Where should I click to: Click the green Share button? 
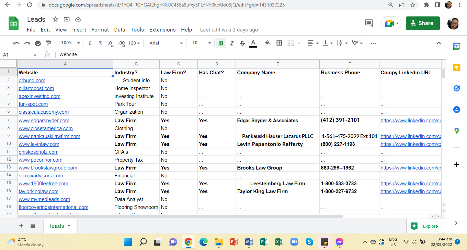click(423, 23)
